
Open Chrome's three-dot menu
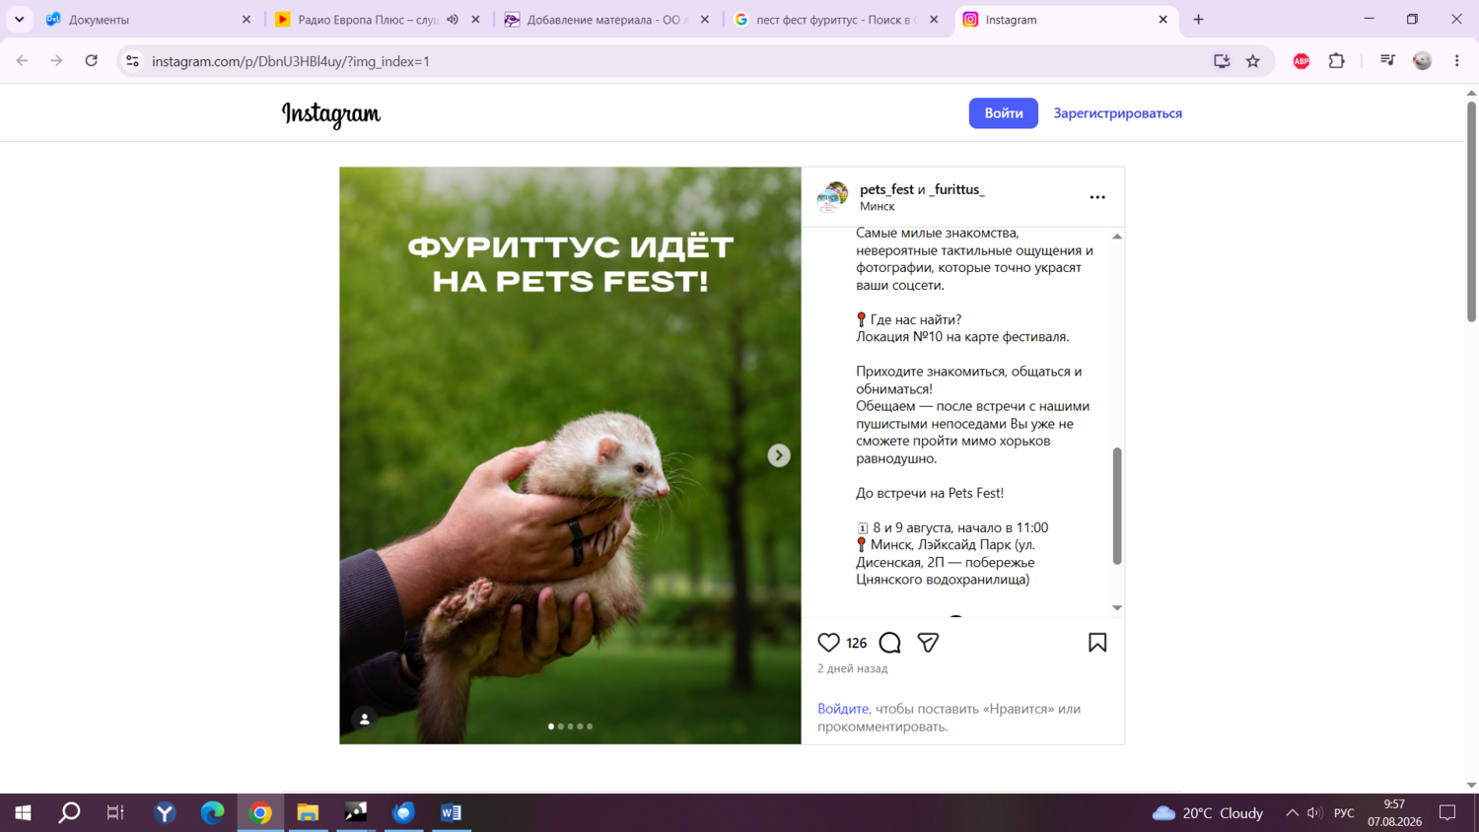click(x=1457, y=61)
